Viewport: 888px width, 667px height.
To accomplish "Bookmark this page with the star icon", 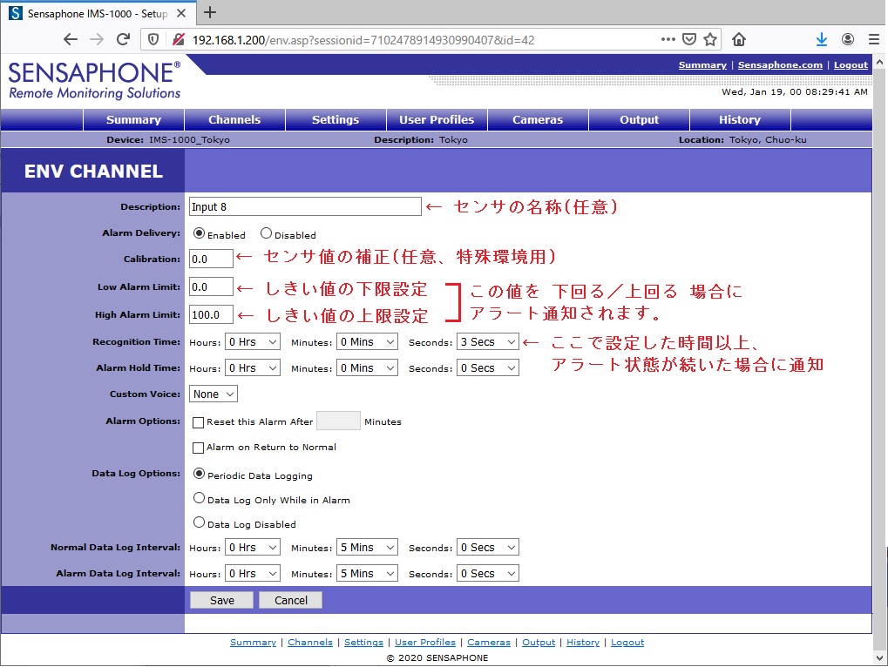I will (710, 39).
